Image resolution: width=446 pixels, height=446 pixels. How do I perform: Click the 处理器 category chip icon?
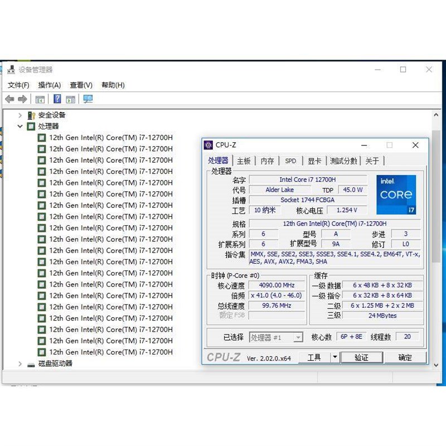(31, 127)
